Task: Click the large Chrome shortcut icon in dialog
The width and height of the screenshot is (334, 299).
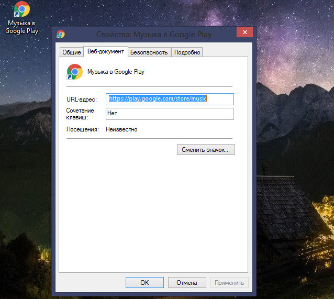Action: click(x=74, y=72)
